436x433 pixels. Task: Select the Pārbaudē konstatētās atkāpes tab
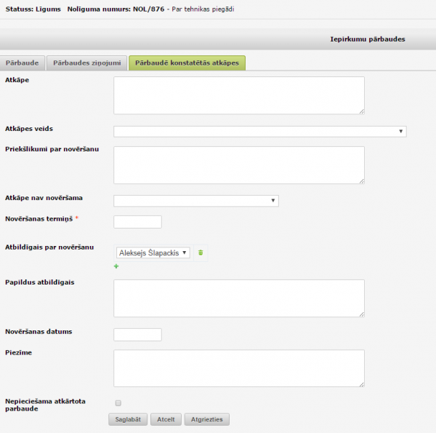tap(187, 63)
